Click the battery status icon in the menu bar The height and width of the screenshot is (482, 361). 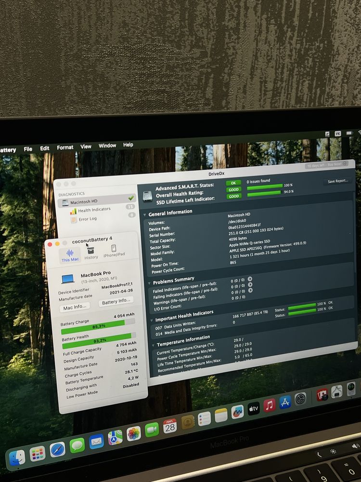pos(349,133)
